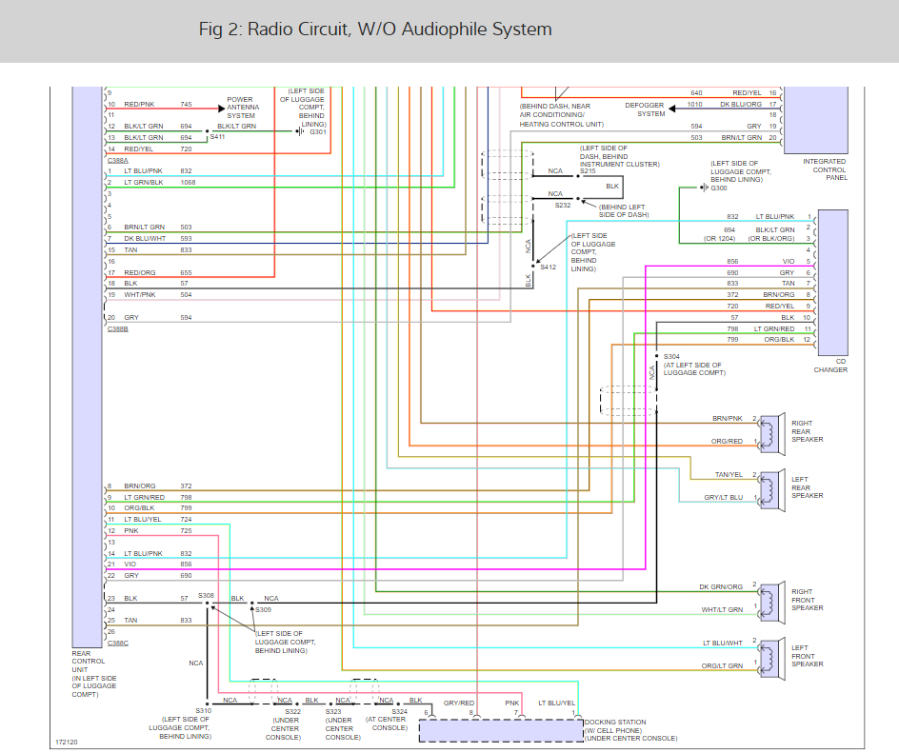
Task: Click the Right Front Speaker symbol
Action: pyautogui.click(x=771, y=603)
